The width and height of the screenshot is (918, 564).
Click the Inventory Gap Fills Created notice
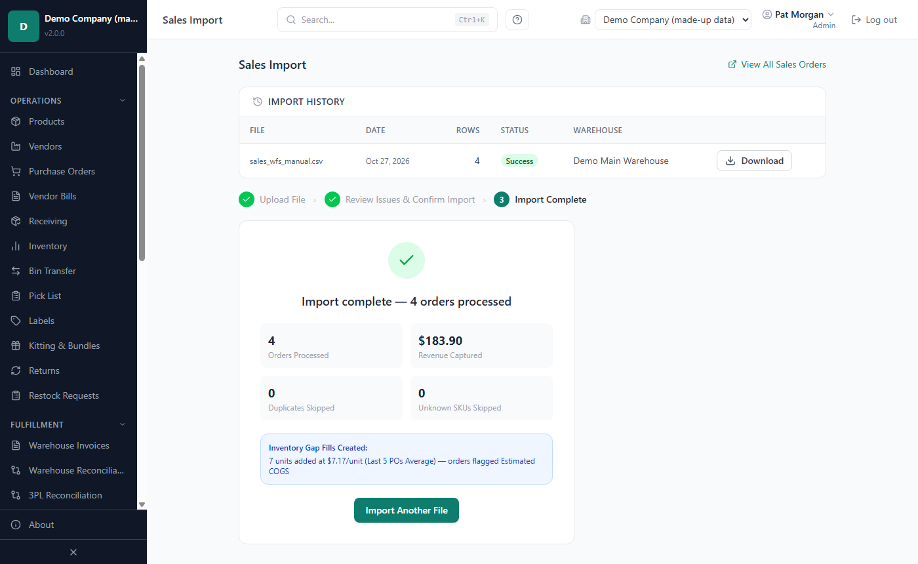coord(407,459)
